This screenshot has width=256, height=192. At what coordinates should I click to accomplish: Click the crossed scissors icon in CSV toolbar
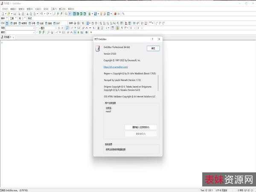tap(83, 23)
